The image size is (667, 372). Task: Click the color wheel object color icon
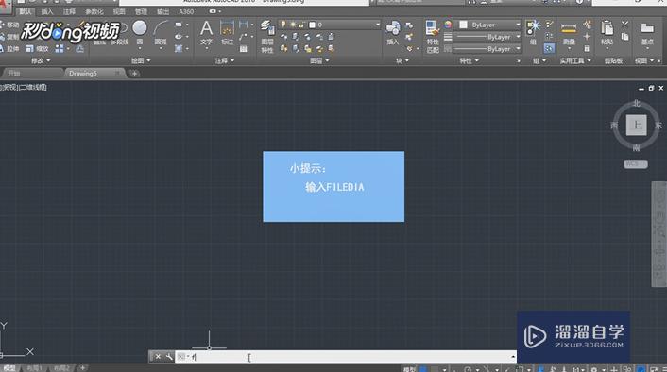[x=448, y=25]
